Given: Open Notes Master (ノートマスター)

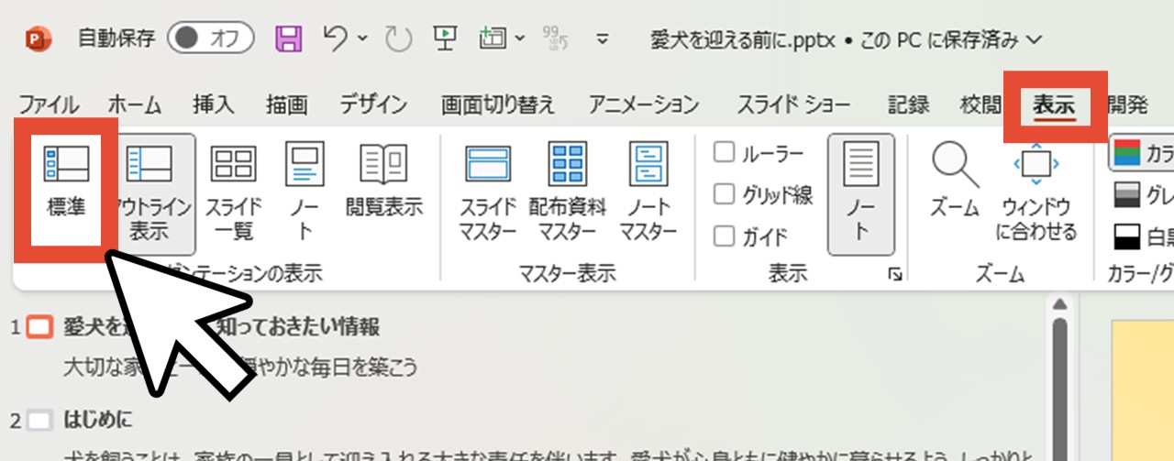Looking at the screenshot, I should point(648,193).
